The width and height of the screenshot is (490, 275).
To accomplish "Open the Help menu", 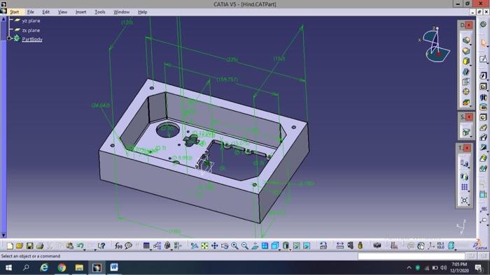I will (x=143, y=12).
